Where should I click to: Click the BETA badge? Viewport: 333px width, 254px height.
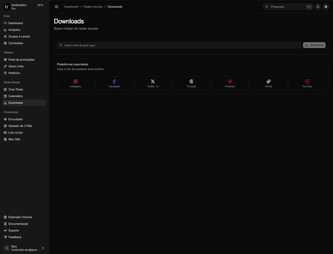point(41,5)
